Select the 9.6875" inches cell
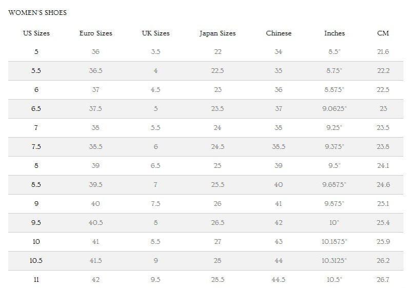 click(x=335, y=185)
